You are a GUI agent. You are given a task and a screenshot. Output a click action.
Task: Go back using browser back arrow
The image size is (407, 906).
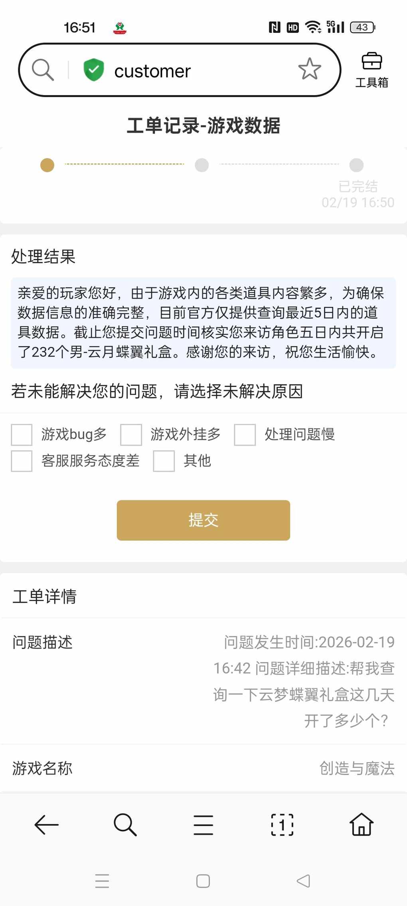pyautogui.click(x=46, y=824)
